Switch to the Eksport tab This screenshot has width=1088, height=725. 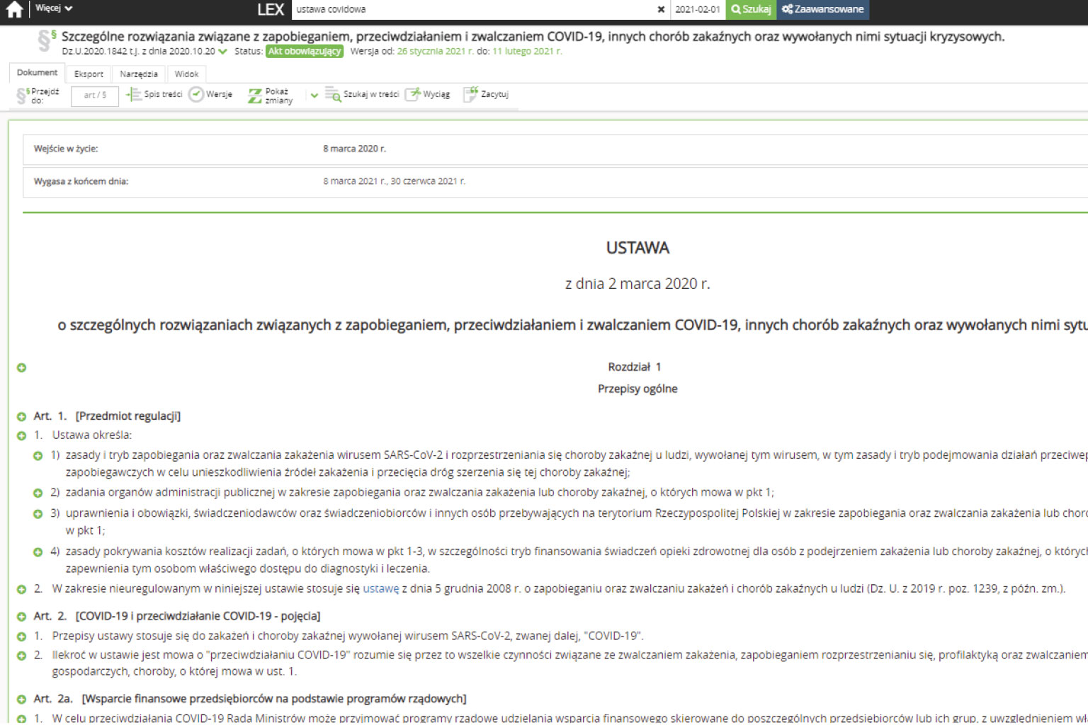[x=89, y=74]
